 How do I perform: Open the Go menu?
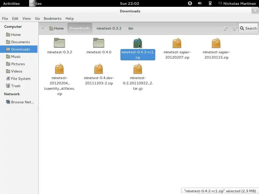coord(37,18)
